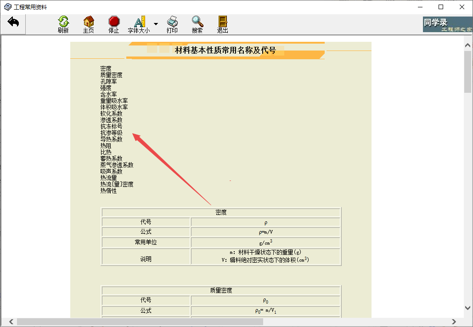This screenshot has height=327, width=473.
Task: Open the 孔隙率 link in list
Action: 109,81
